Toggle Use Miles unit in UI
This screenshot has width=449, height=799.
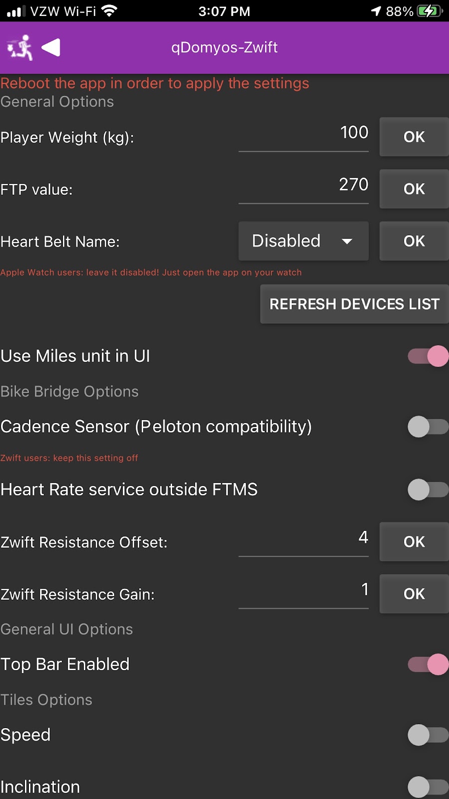coord(428,356)
